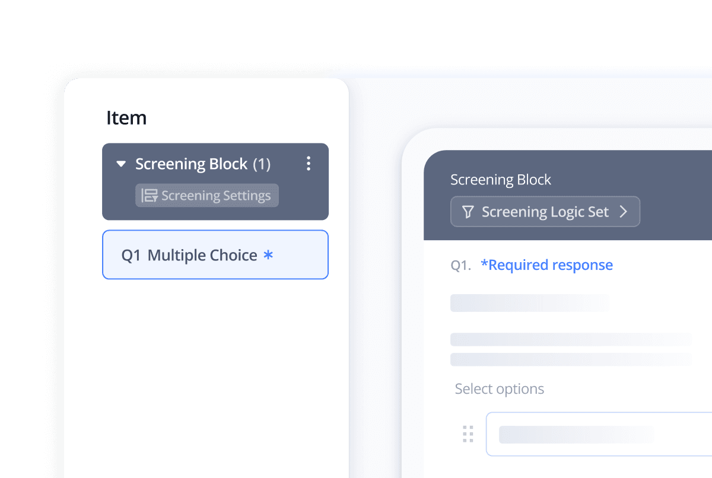The width and height of the screenshot is (712, 478).
Task: Enable Screening Settings on the block
Action: point(206,195)
